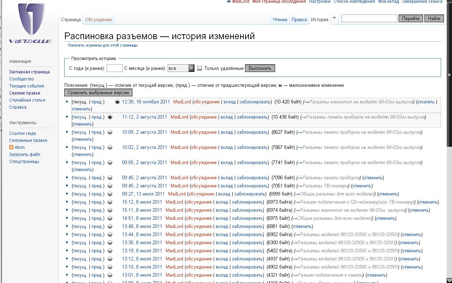
Task: Select radio button for 09:27, 13 июля 2011 revision
Action: click(110, 194)
